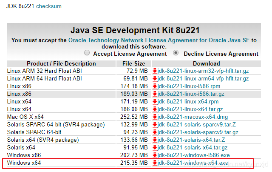Open the JDK 8u221 checksum link
The height and width of the screenshot is (172, 272).
49,6
